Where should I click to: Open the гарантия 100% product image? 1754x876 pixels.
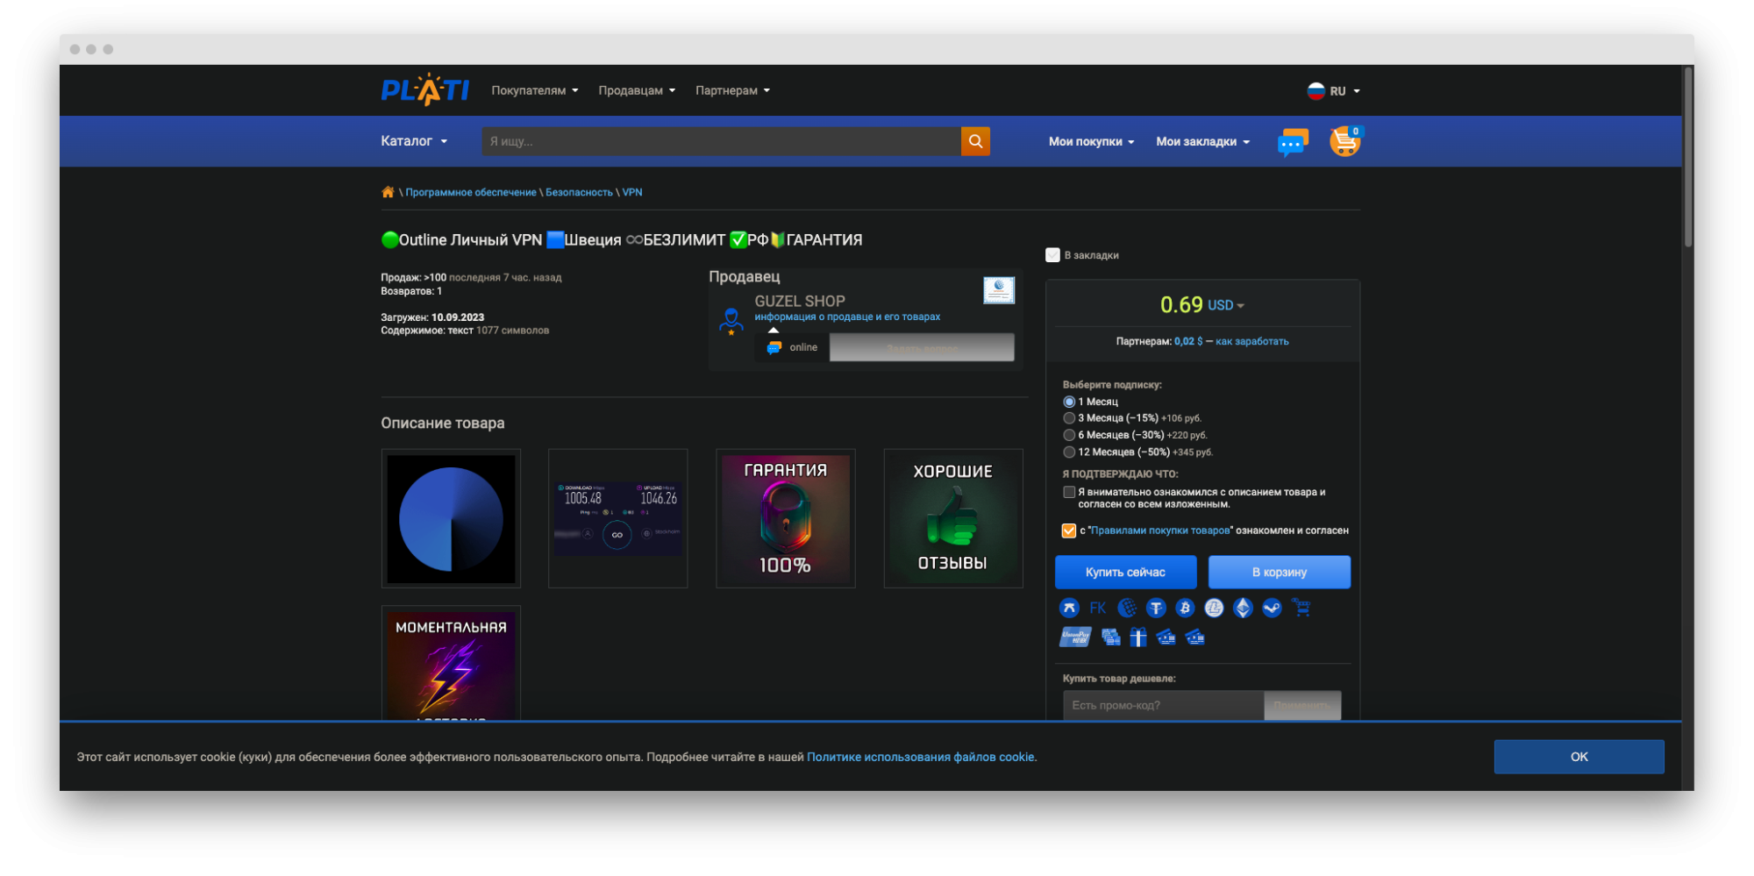[785, 518]
